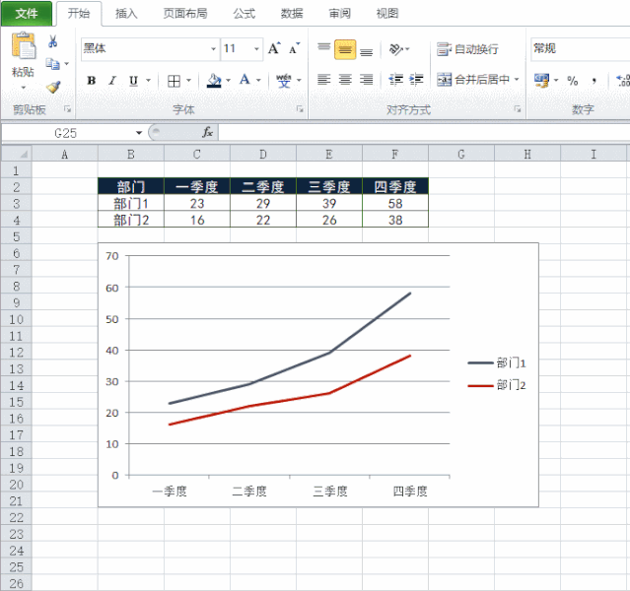
Task: Toggle 自动换行 wrap text
Action: (467, 49)
